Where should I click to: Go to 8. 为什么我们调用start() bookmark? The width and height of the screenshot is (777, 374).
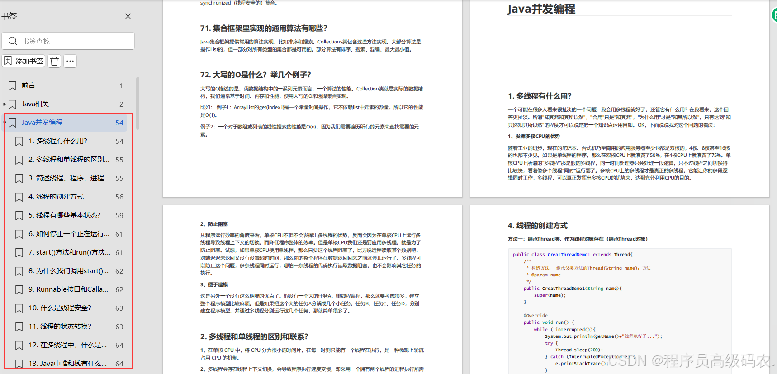click(x=69, y=271)
